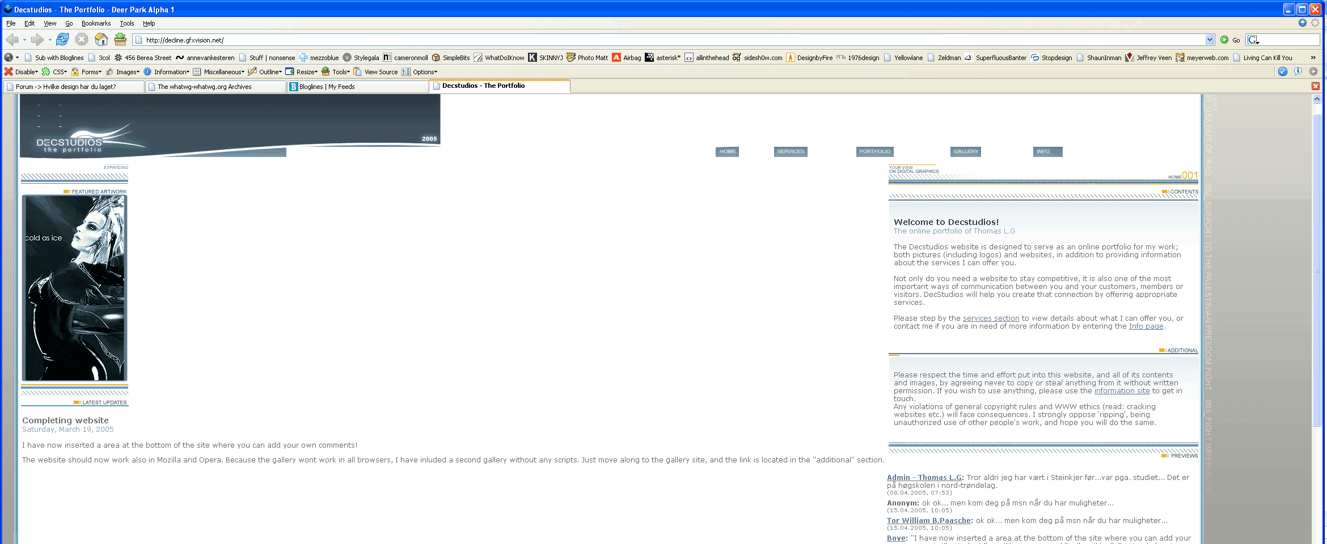Viewport: 1327px width, 544px height.
Task: Switch to the Forum Hvilke design tab
Action: coord(74,87)
